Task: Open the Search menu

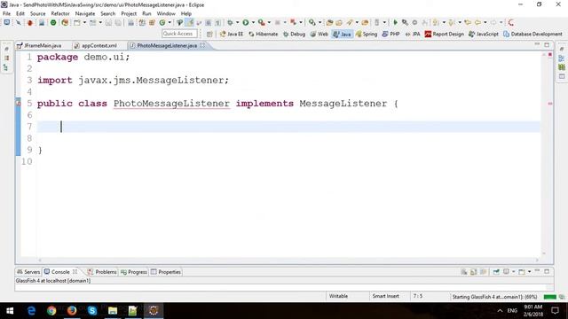Action: click(108, 13)
